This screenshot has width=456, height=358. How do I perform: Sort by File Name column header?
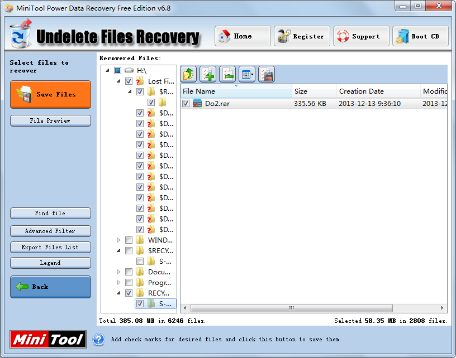(x=236, y=91)
